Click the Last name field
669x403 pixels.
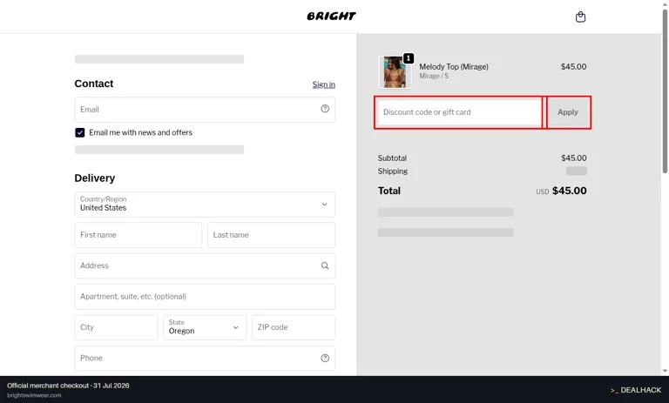[272, 235]
